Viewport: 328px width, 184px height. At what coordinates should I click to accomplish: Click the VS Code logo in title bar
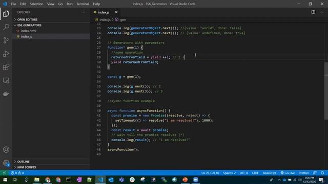[5, 4]
